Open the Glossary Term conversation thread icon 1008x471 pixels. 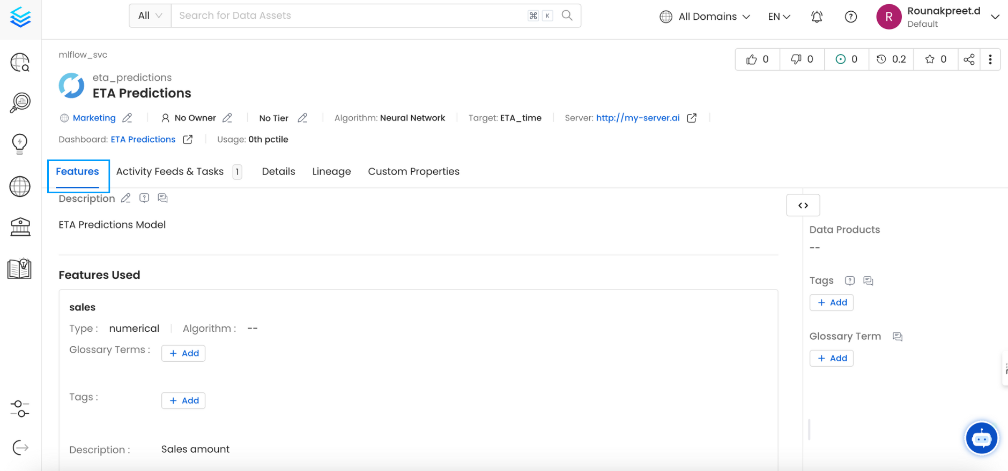coord(898,336)
